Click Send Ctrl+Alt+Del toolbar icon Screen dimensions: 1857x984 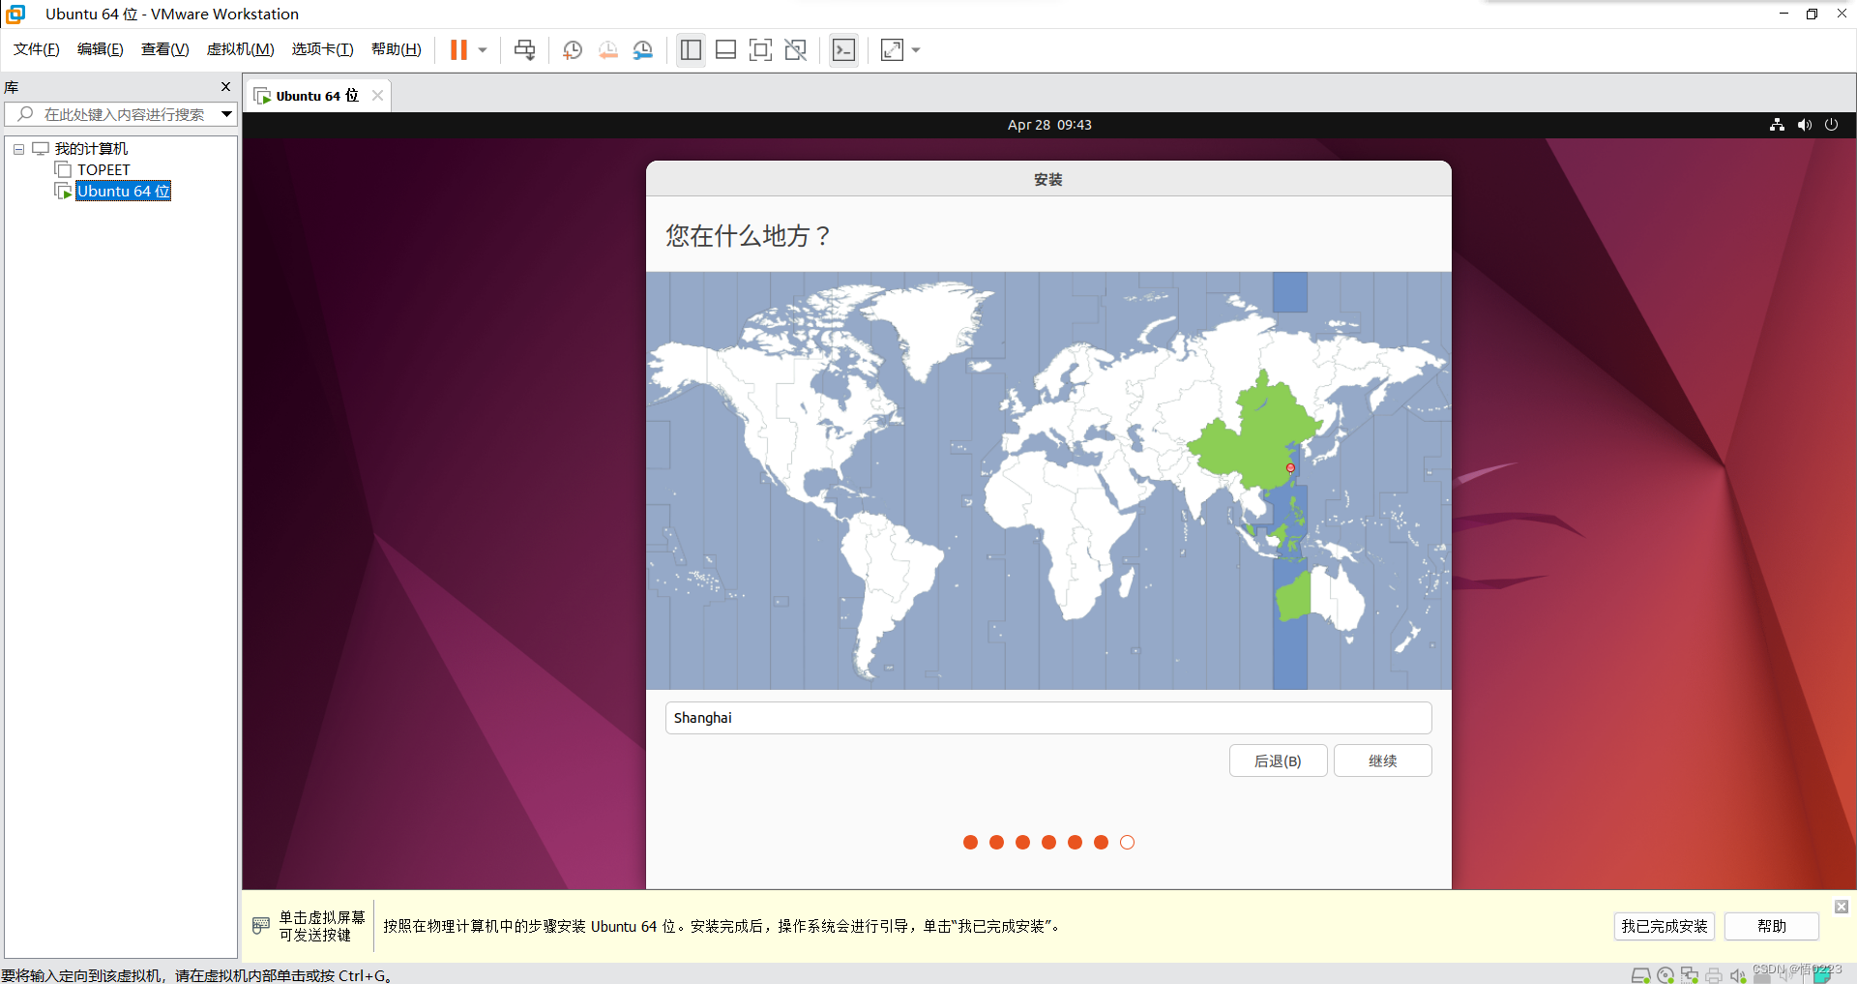point(525,50)
